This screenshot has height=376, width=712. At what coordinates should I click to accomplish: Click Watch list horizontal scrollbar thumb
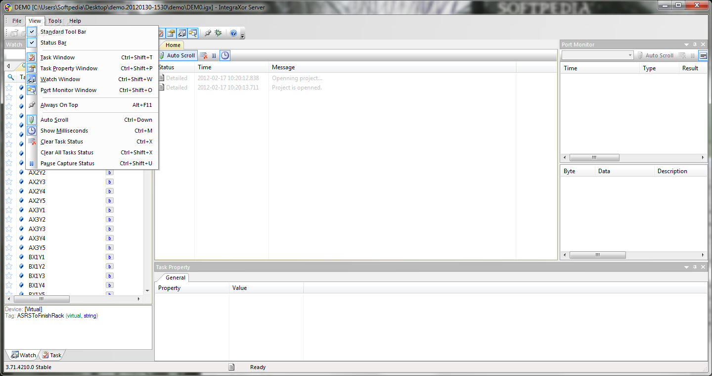coord(42,299)
